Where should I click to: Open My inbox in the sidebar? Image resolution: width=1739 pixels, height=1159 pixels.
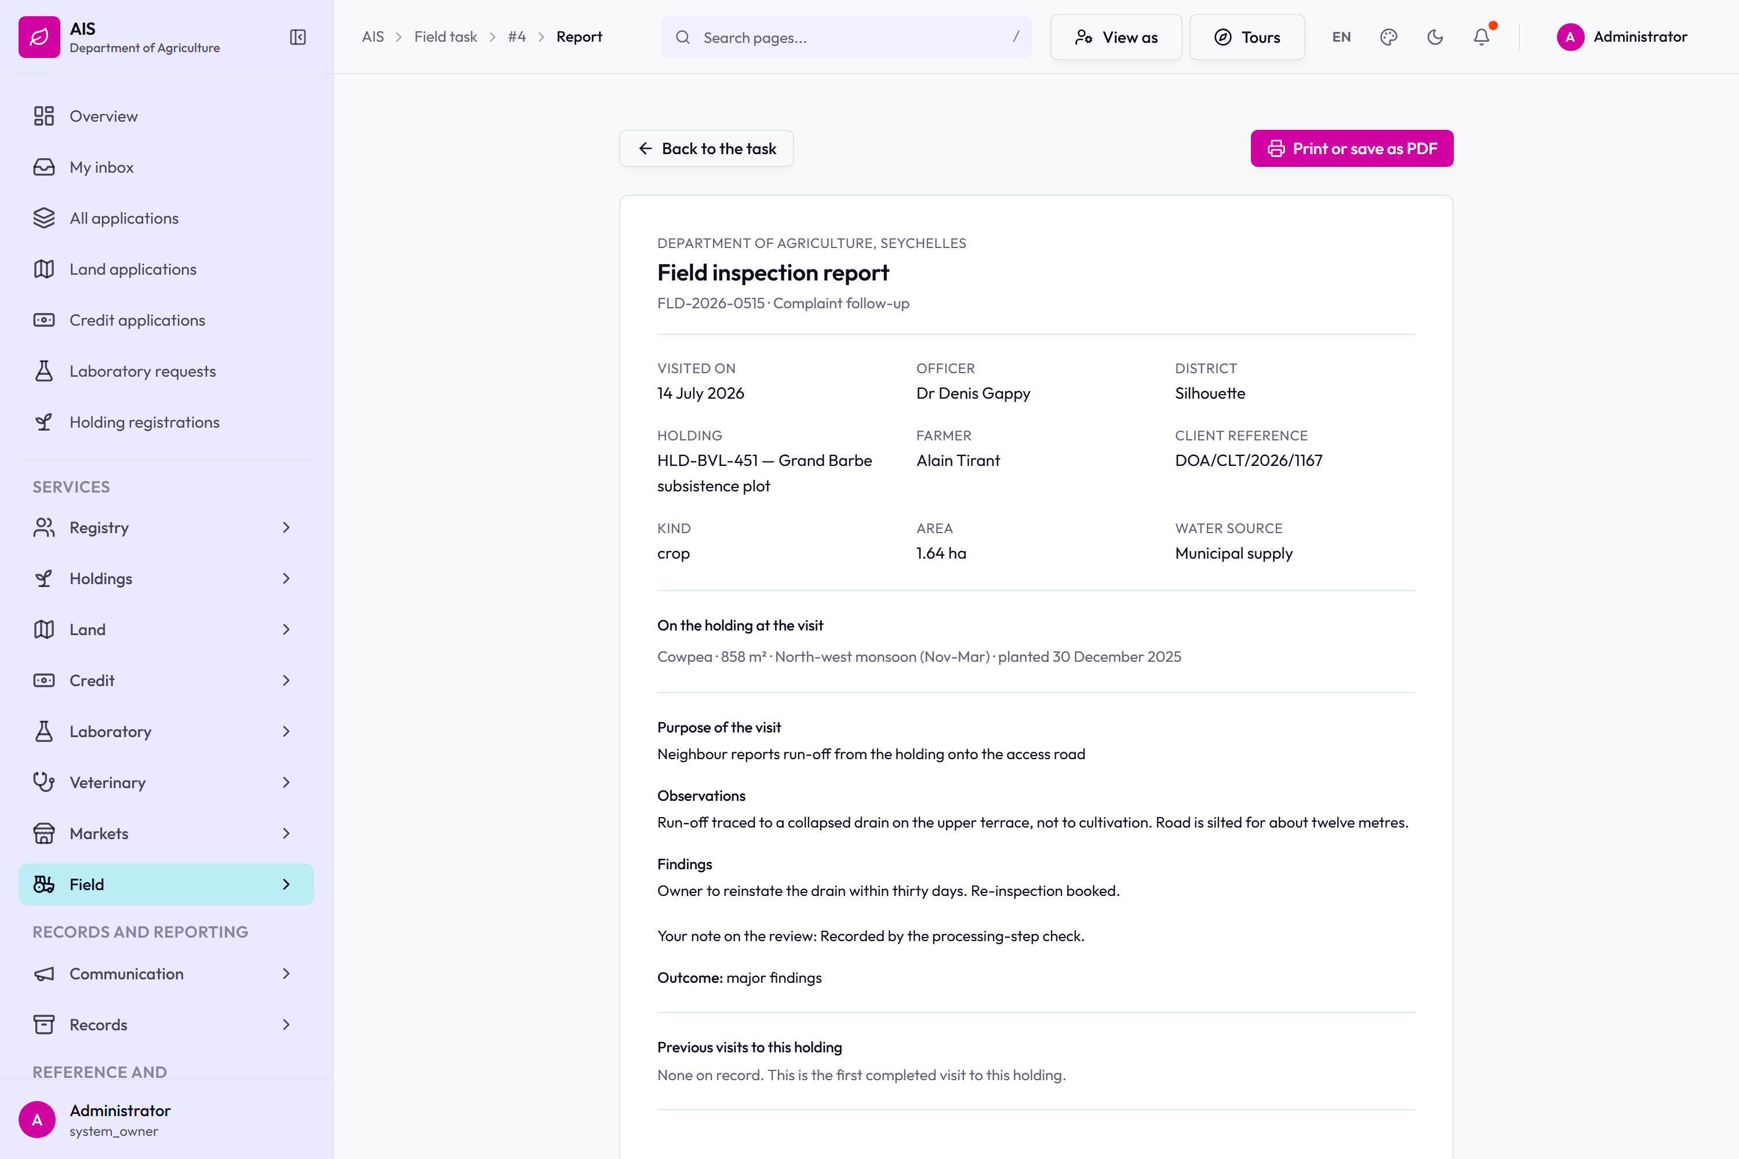166,167
